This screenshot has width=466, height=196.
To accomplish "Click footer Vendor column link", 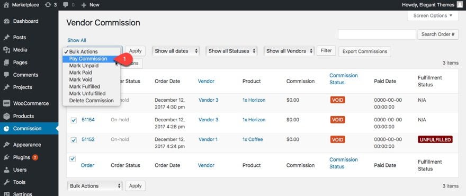I will 206,165.
